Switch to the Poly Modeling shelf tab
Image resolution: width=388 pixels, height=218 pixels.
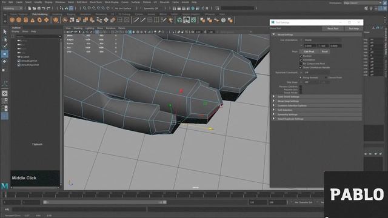[39, 15]
